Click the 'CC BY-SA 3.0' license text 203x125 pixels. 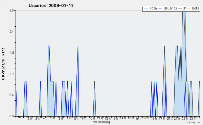point(193,122)
